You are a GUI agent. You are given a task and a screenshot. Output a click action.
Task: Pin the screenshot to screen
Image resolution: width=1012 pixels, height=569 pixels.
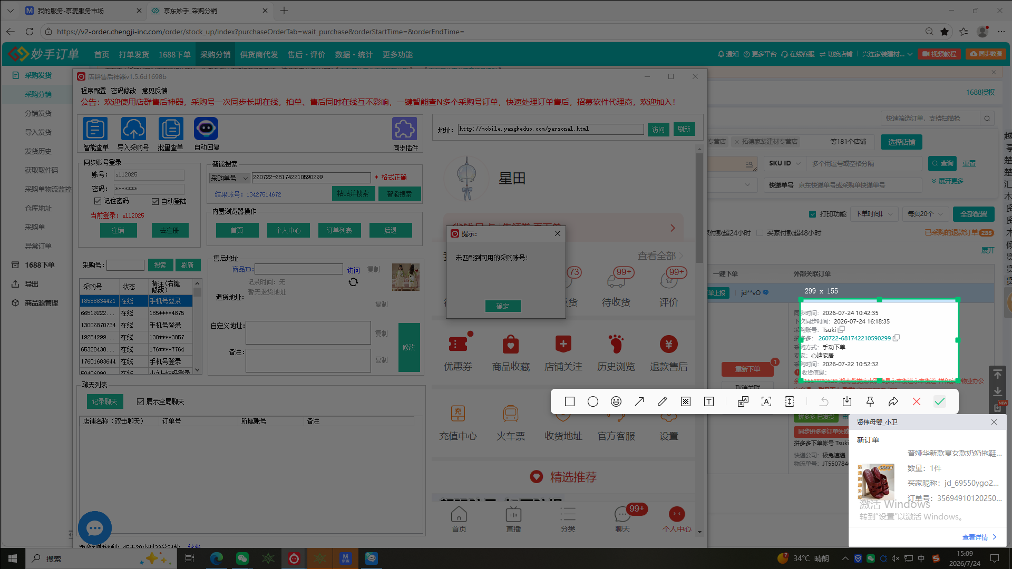[870, 402]
